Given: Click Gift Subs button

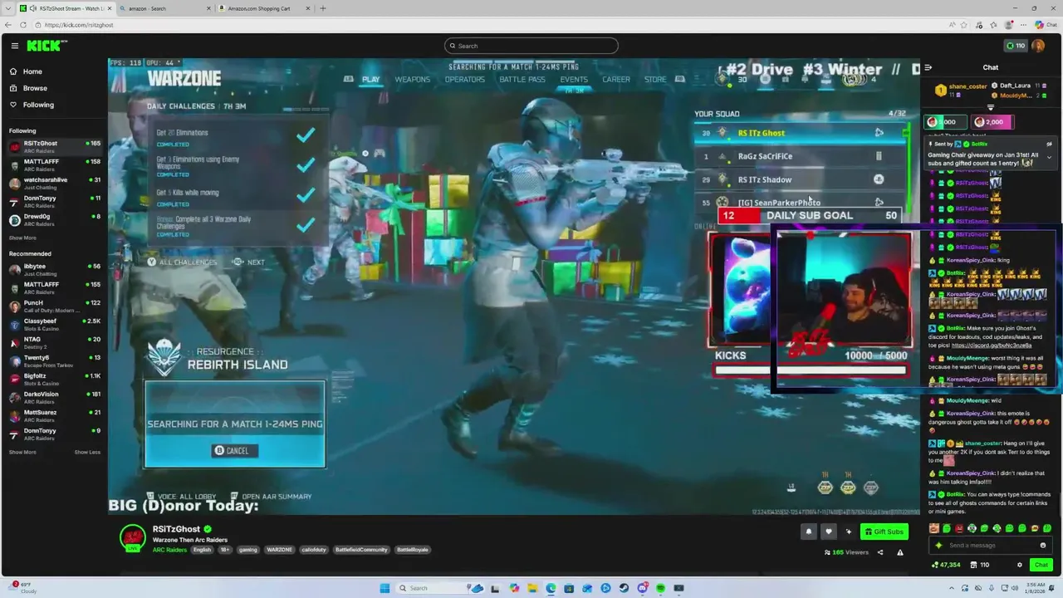Looking at the screenshot, I should (884, 532).
